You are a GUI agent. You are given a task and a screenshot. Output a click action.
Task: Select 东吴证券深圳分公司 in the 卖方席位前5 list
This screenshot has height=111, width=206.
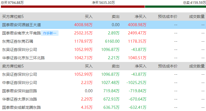coord(19,74)
